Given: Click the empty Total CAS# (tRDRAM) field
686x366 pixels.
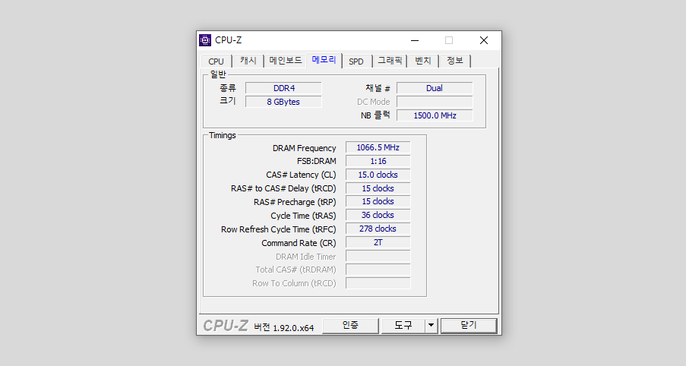Looking at the screenshot, I should pos(378,270).
